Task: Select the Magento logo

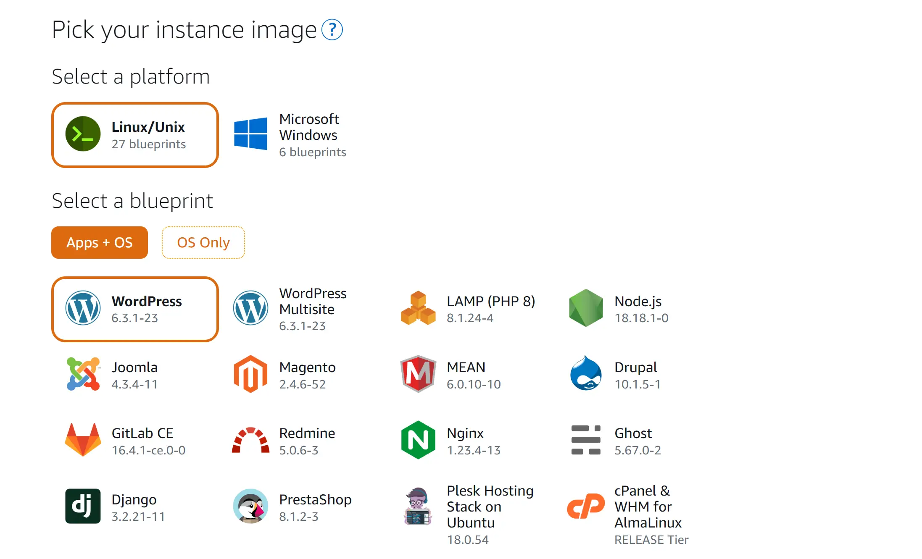Action: [250, 374]
